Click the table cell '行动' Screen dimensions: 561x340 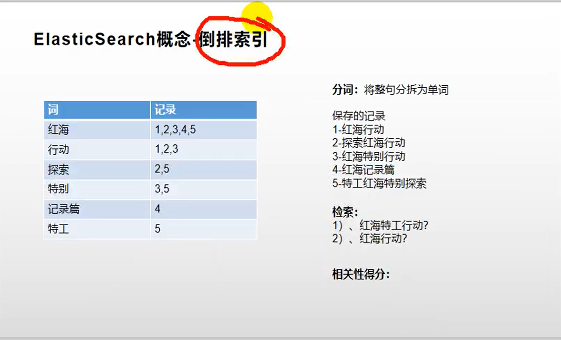[x=97, y=150]
